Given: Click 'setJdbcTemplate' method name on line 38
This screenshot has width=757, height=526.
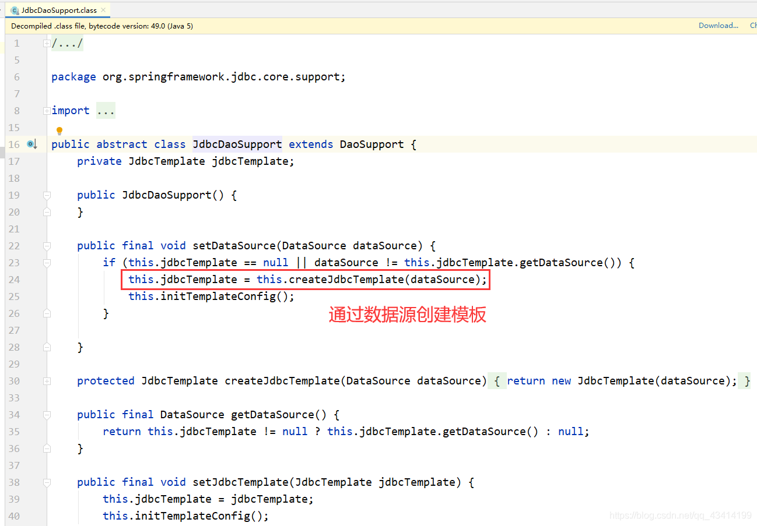Looking at the screenshot, I should (240, 482).
